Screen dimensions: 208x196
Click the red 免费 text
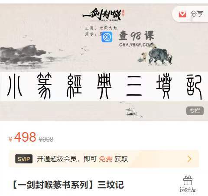[105, 159]
